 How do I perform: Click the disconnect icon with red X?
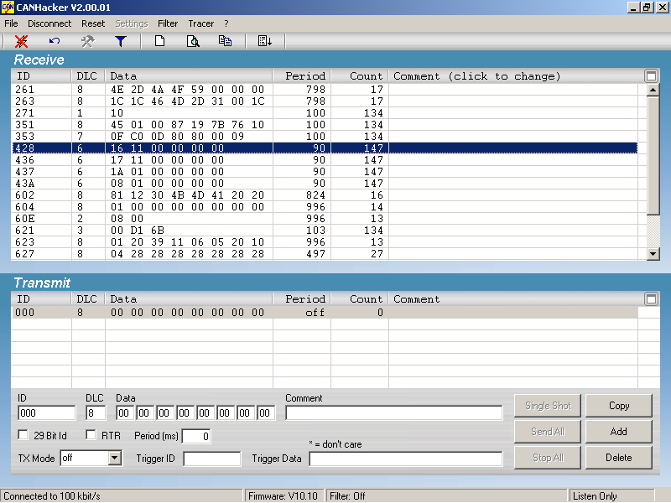[21, 41]
